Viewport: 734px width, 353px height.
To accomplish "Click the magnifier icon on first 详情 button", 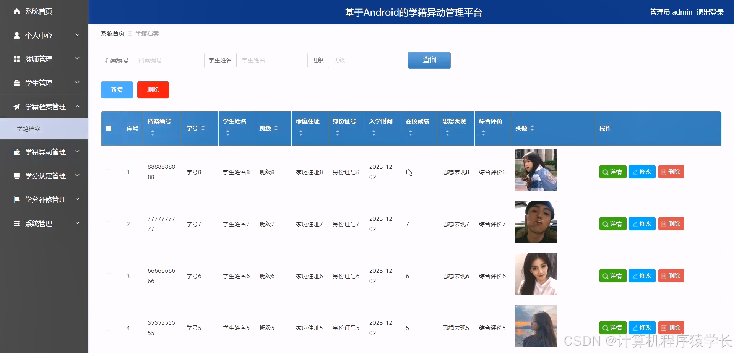I will (605, 172).
